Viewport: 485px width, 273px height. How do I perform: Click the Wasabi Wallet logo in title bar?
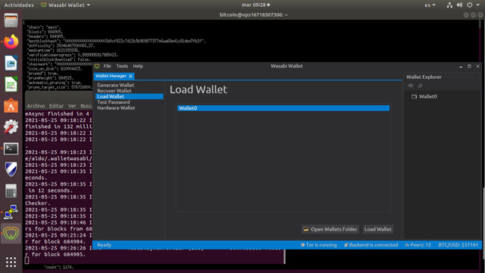click(97, 66)
